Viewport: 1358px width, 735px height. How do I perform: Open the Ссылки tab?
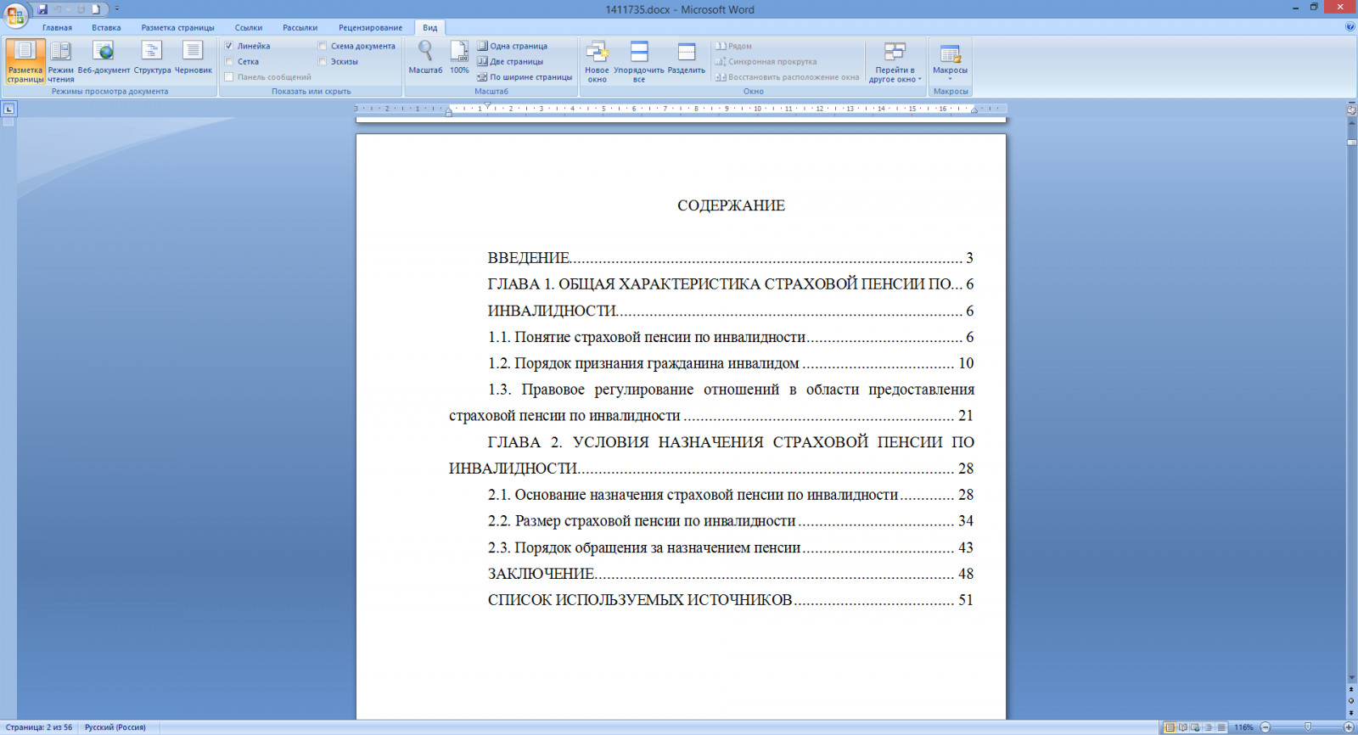pyautogui.click(x=249, y=27)
